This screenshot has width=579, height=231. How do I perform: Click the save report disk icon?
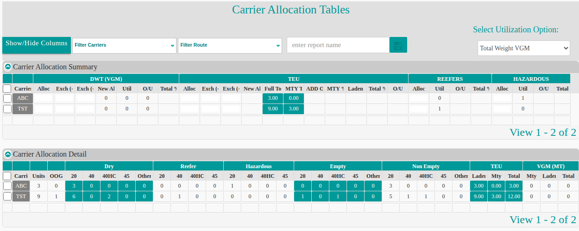(x=398, y=45)
